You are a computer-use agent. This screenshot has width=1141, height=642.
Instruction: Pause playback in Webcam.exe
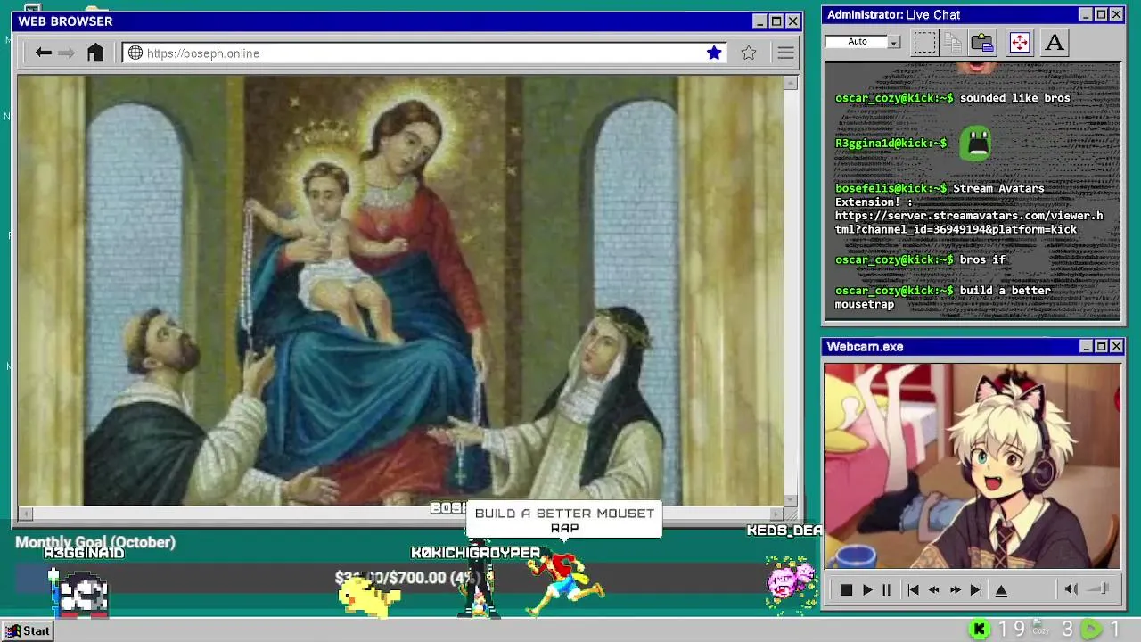click(886, 589)
